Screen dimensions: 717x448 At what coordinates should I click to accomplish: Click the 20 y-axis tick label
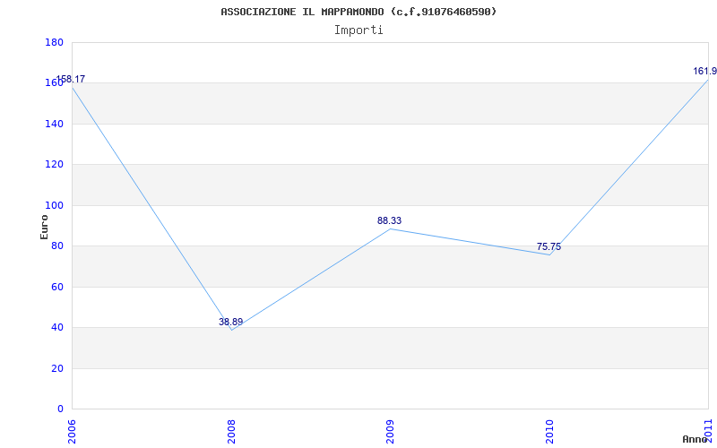[56, 368]
